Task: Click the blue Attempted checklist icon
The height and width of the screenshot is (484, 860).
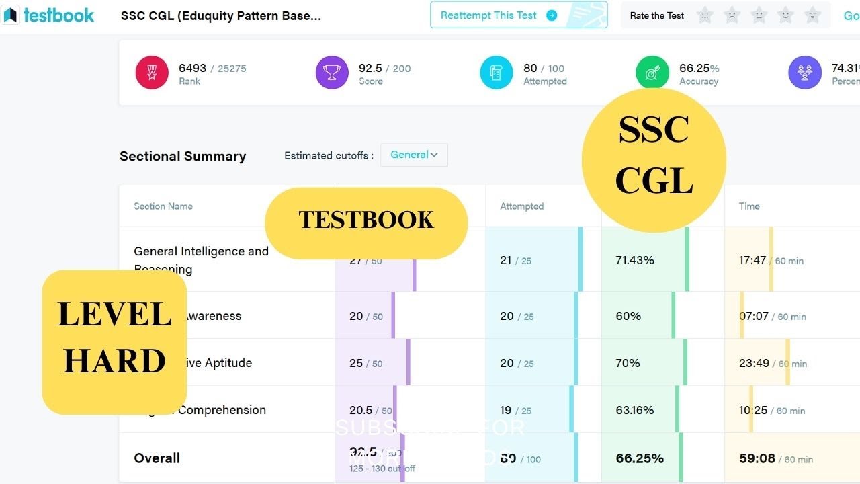Action: [496, 73]
